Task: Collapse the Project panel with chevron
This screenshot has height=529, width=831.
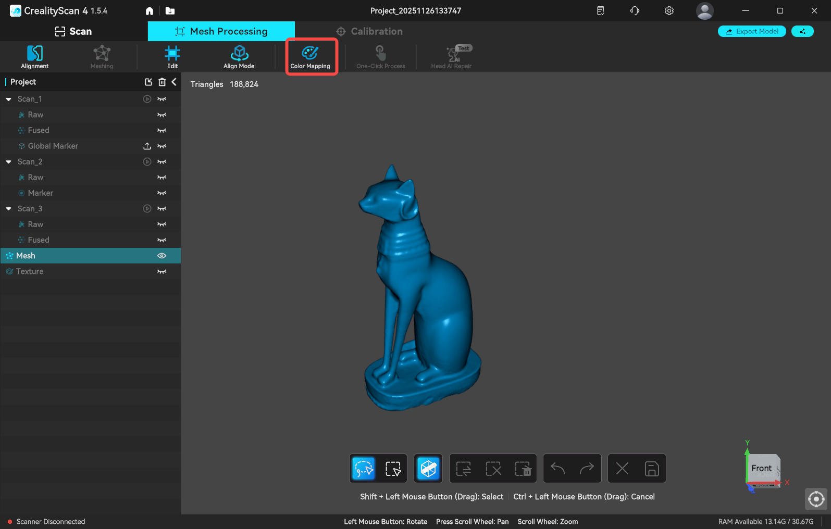Action: (x=174, y=82)
